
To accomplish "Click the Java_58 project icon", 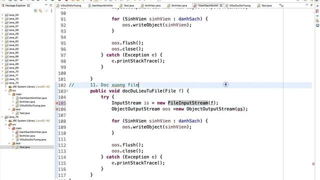I will pos(6,30).
